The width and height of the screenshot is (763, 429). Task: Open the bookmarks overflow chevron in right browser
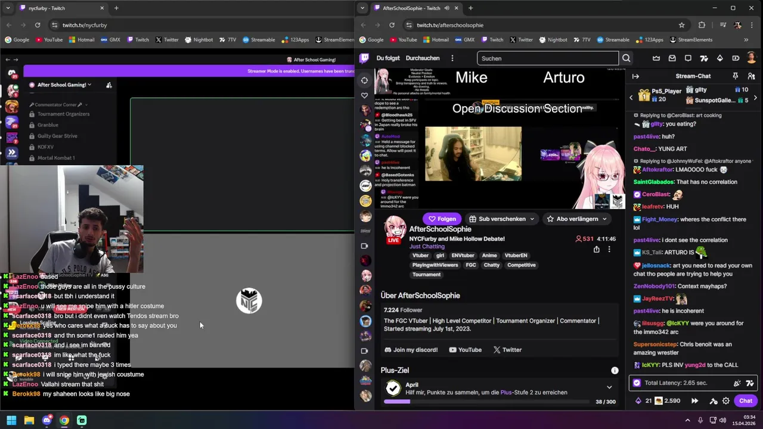click(x=746, y=40)
